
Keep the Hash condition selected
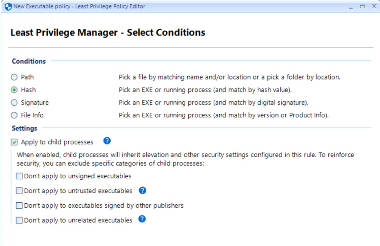(x=14, y=89)
